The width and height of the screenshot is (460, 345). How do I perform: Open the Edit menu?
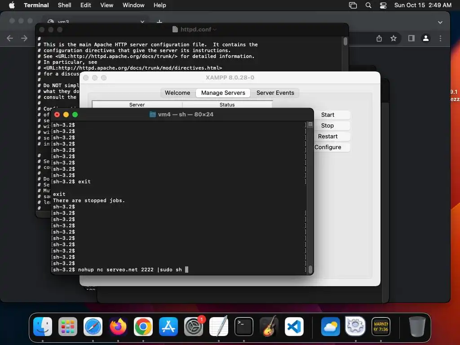(x=86, y=5)
